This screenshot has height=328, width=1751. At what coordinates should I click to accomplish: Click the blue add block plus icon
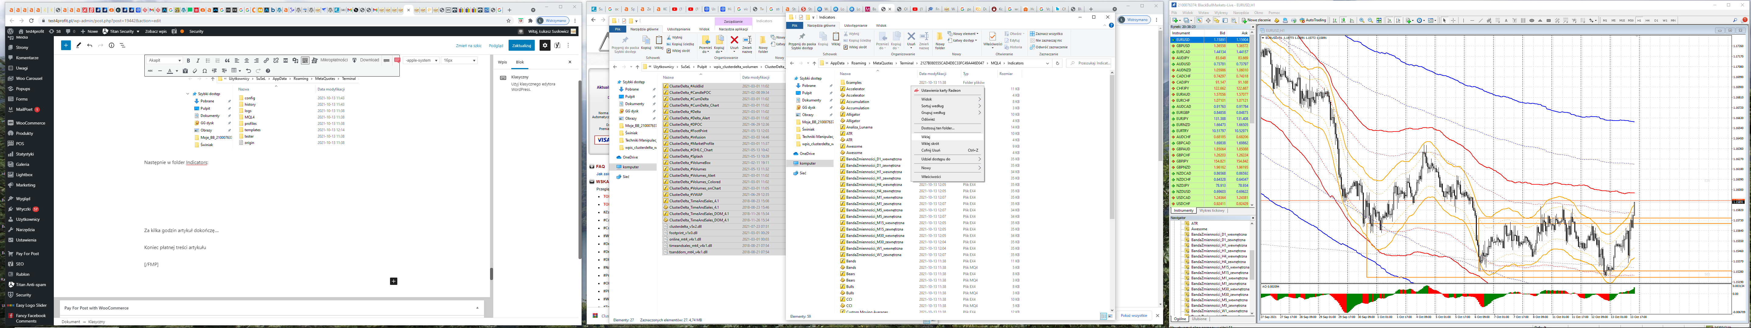(x=66, y=46)
